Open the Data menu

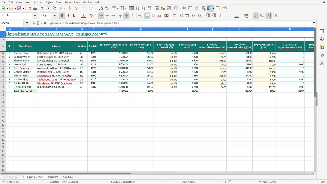(68, 2)
